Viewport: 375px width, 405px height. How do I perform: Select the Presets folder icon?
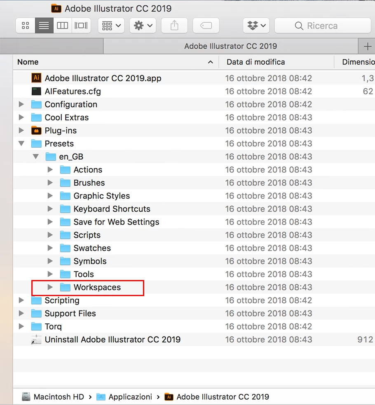pyautogui.click(x=36, y=144)
